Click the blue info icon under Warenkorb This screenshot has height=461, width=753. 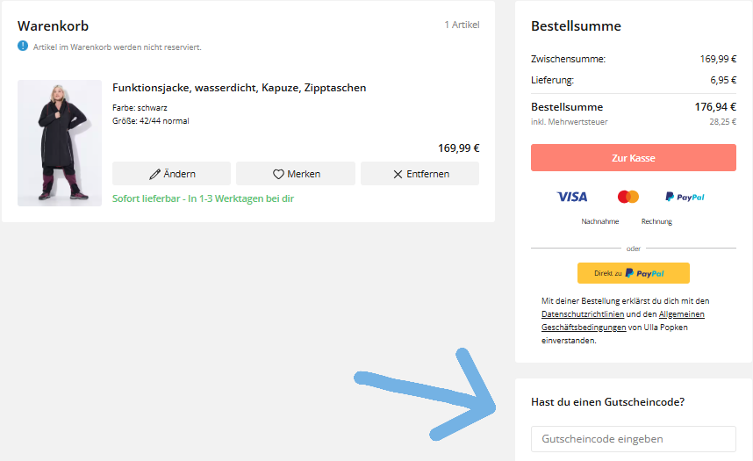click(x=23, y=46)
